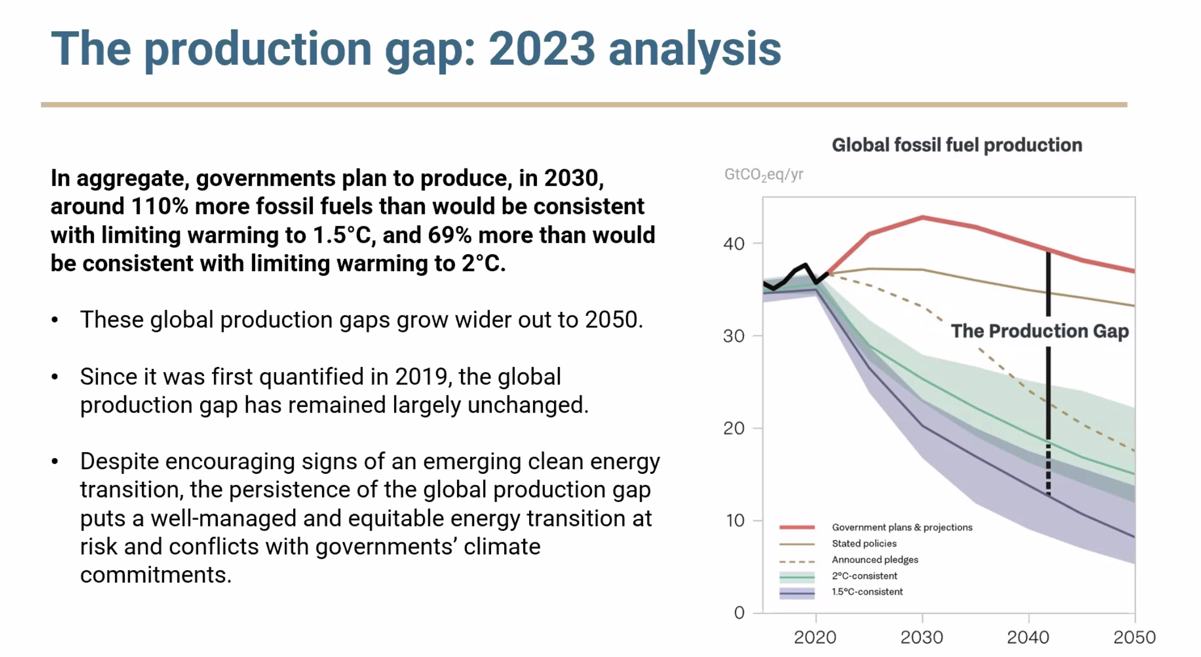
Task: Click the 2030 x-axis tick label
Action: (x=921, y=637)
